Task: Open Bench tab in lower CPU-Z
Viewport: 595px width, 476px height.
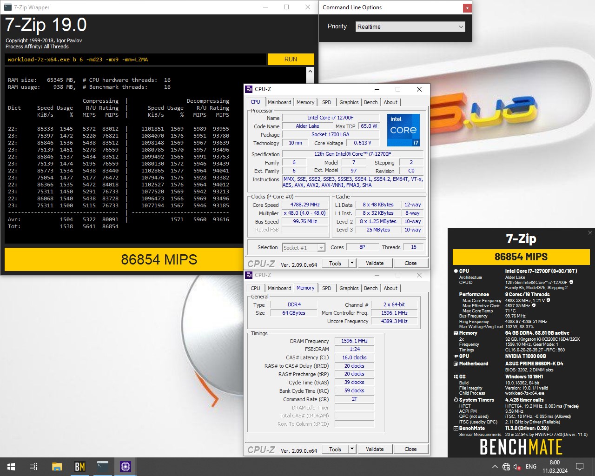Action: (371, 288)
